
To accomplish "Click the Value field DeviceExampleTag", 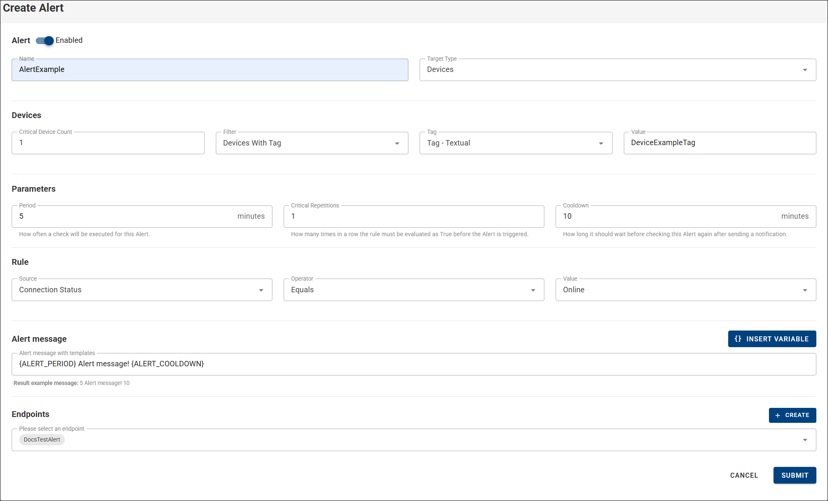I will coord(720,143).
